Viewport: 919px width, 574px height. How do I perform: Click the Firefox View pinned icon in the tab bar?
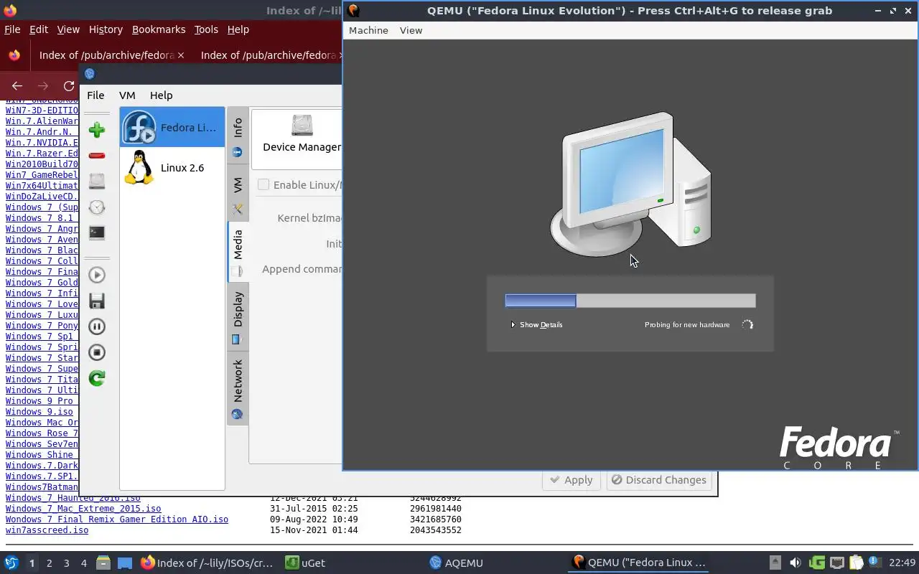(14, 55)
